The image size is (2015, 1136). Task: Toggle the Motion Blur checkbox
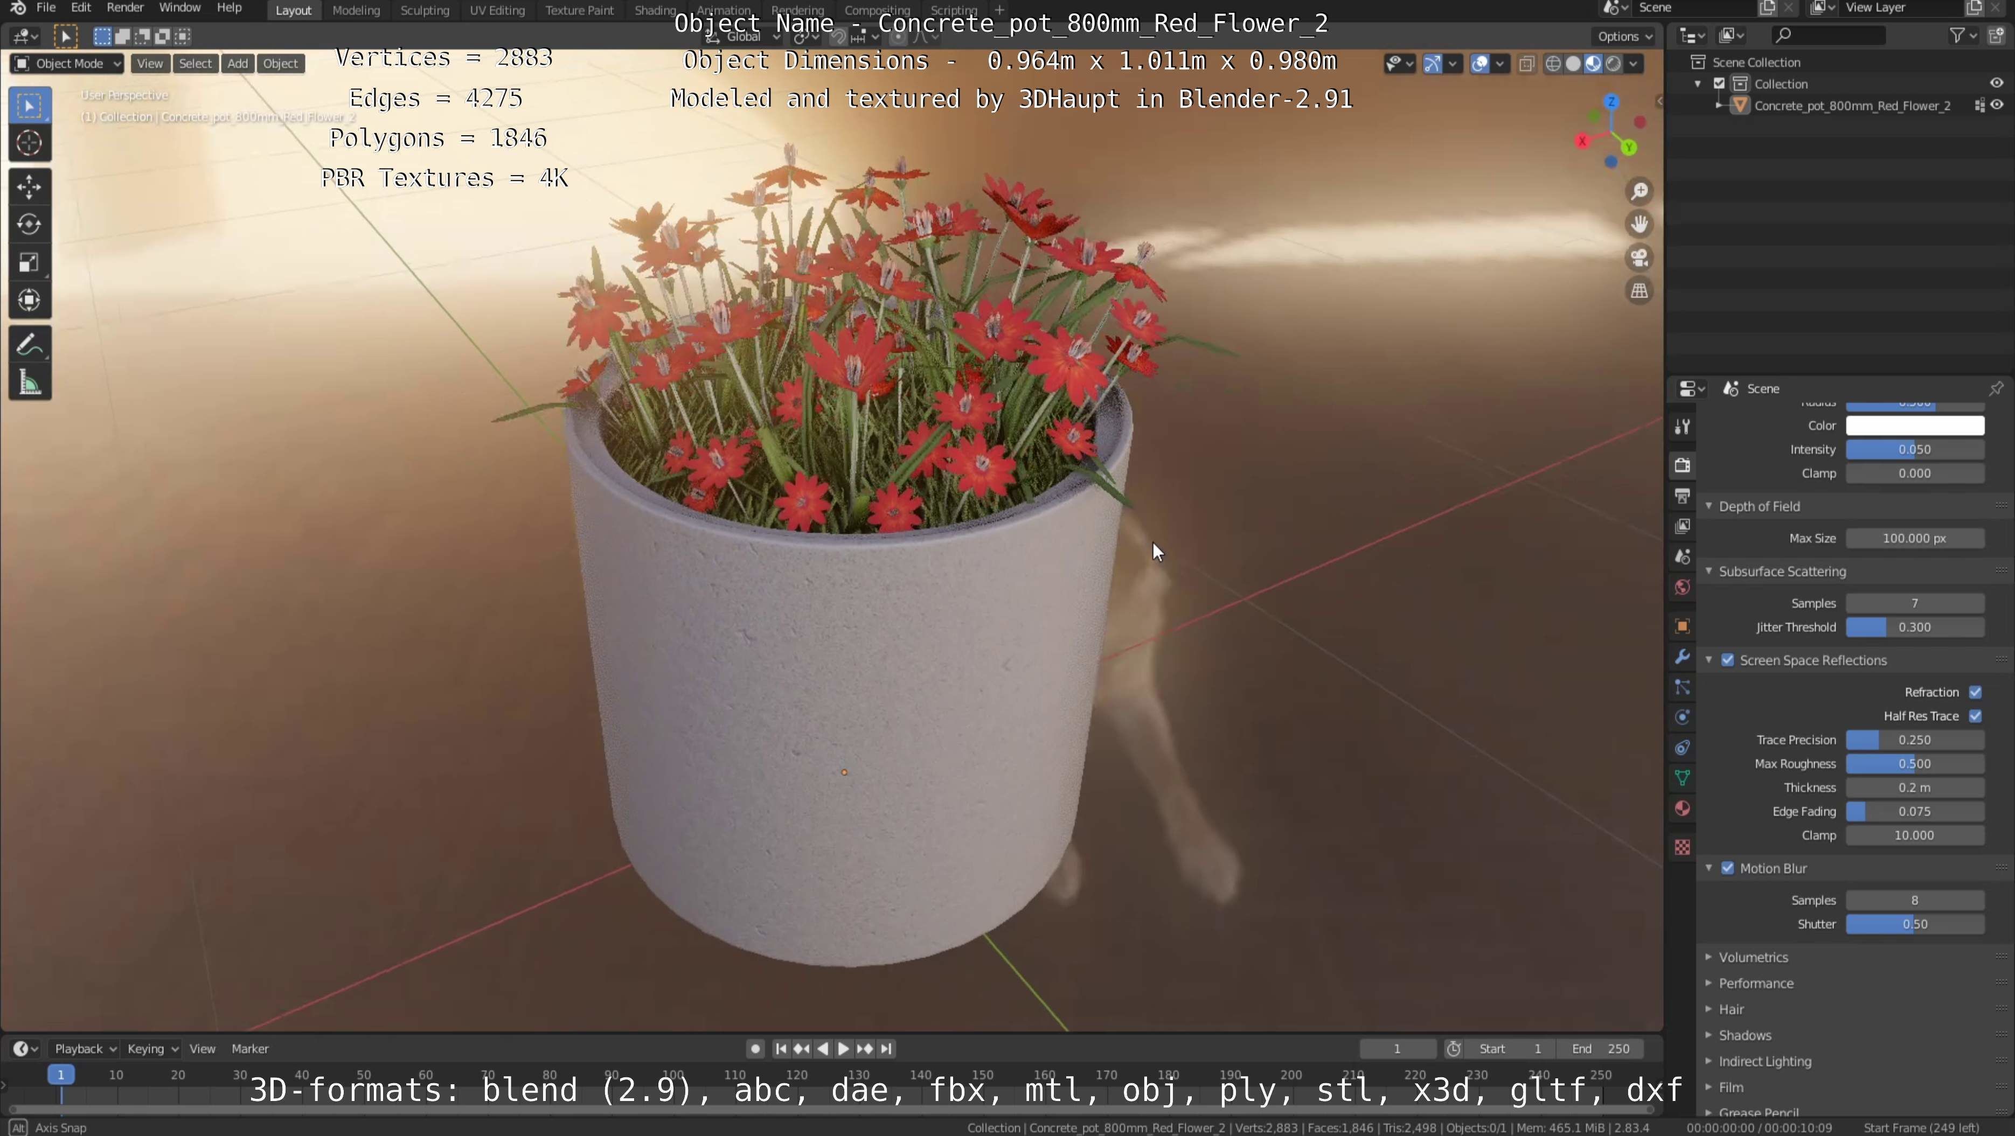pyautogui.click(x=1728, y=869)
